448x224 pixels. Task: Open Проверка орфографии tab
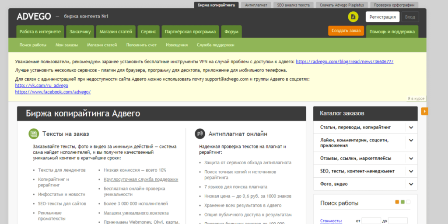(x=394, y=5)
